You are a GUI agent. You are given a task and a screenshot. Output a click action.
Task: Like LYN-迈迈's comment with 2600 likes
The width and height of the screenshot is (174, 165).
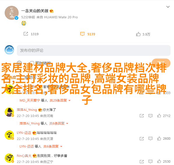pyautogui.click(x=159, y=139)
